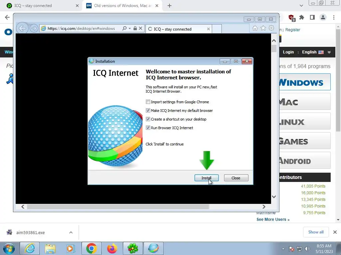Expand the double-chevron next to English
This screenshot has height=255, width=341.
point(329,52)
